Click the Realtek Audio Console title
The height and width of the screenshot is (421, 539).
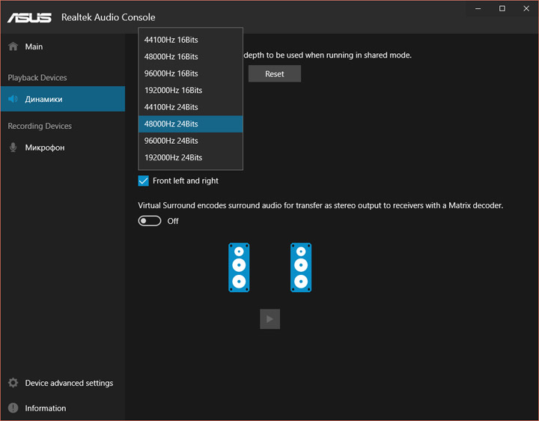pos(109,17)
